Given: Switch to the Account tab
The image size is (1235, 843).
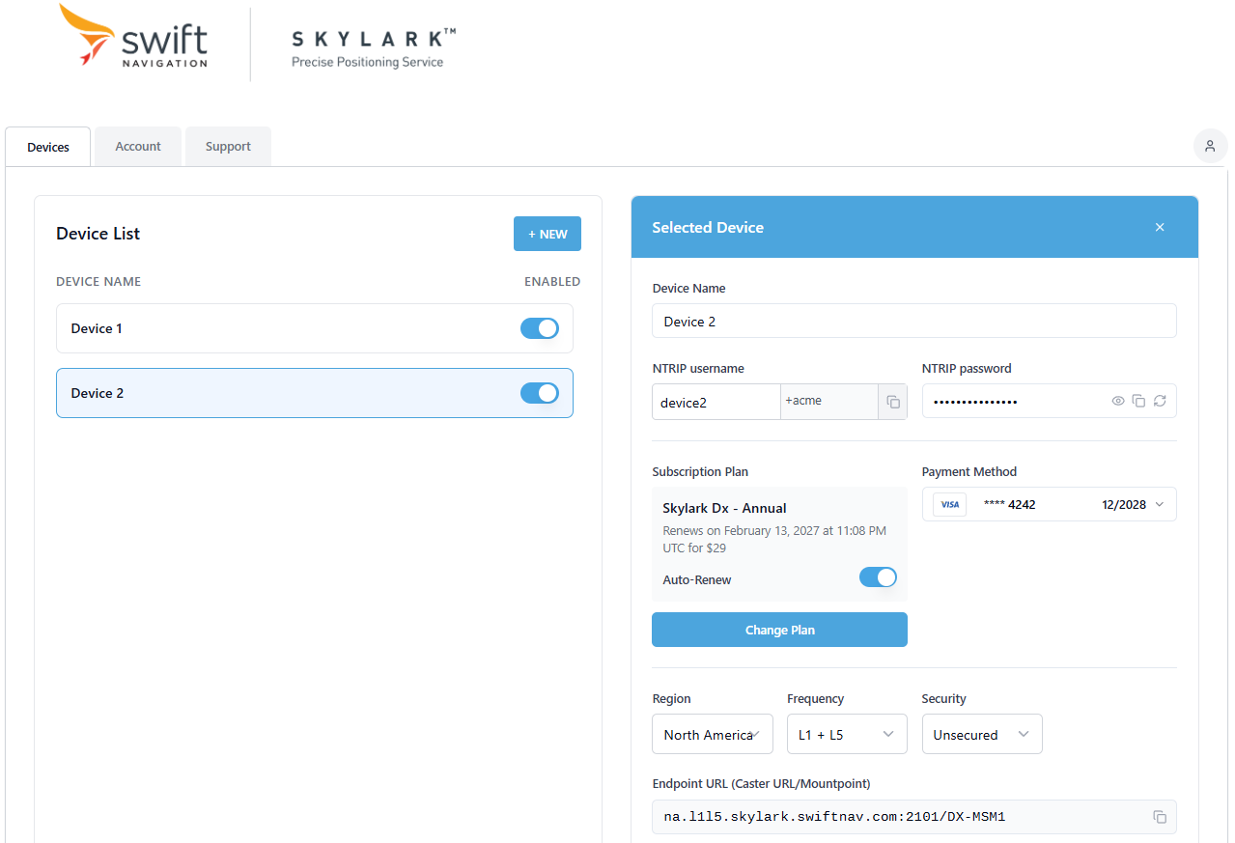Looking at the screenshot, I should (138, 146).
